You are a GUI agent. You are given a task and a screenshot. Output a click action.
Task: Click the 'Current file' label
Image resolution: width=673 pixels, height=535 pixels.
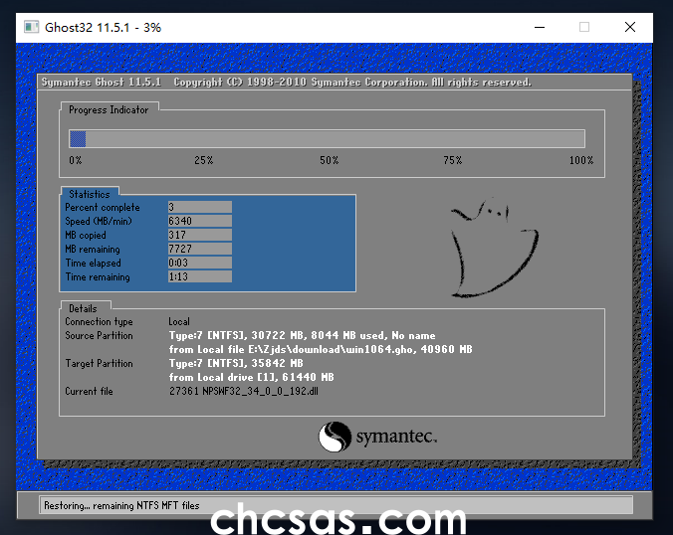89,392
